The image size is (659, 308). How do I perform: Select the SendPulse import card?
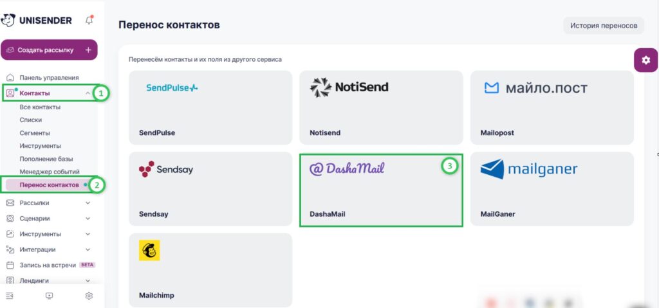(210, 107)
